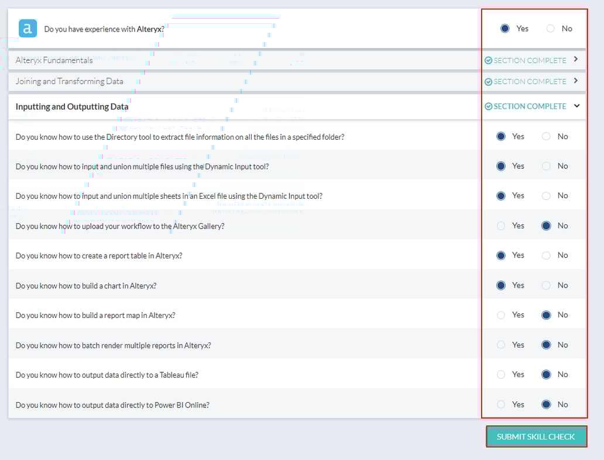Expand the Joining and Transforming Data chevron
604x460 pixels.
click(x=576, y=81)
